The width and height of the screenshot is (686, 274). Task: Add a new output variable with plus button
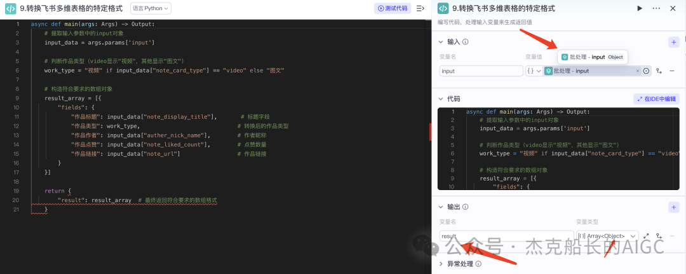(x=674, y=207)
